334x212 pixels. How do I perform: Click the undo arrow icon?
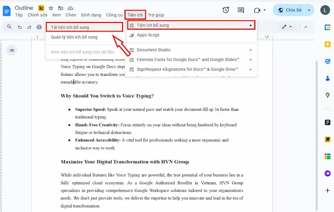click(20, 27)
